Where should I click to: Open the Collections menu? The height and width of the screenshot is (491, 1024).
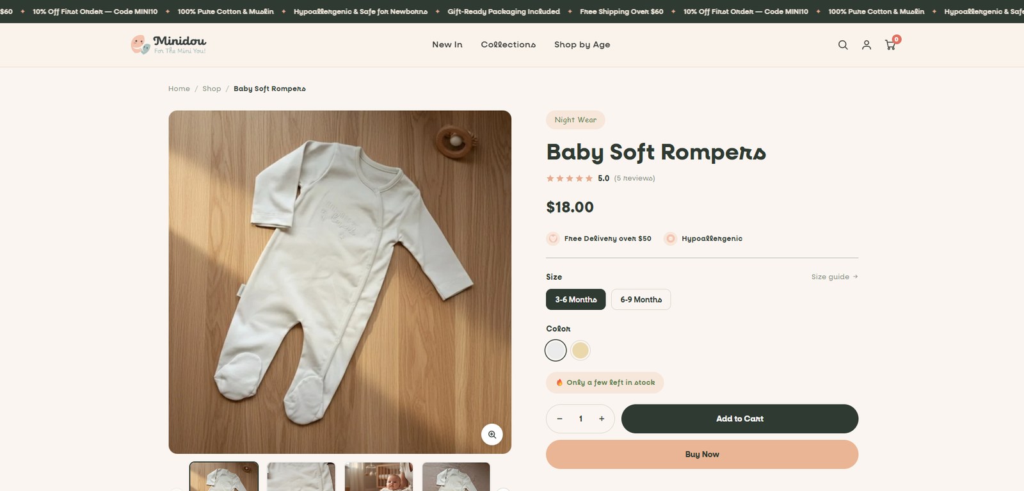[508, 45]
